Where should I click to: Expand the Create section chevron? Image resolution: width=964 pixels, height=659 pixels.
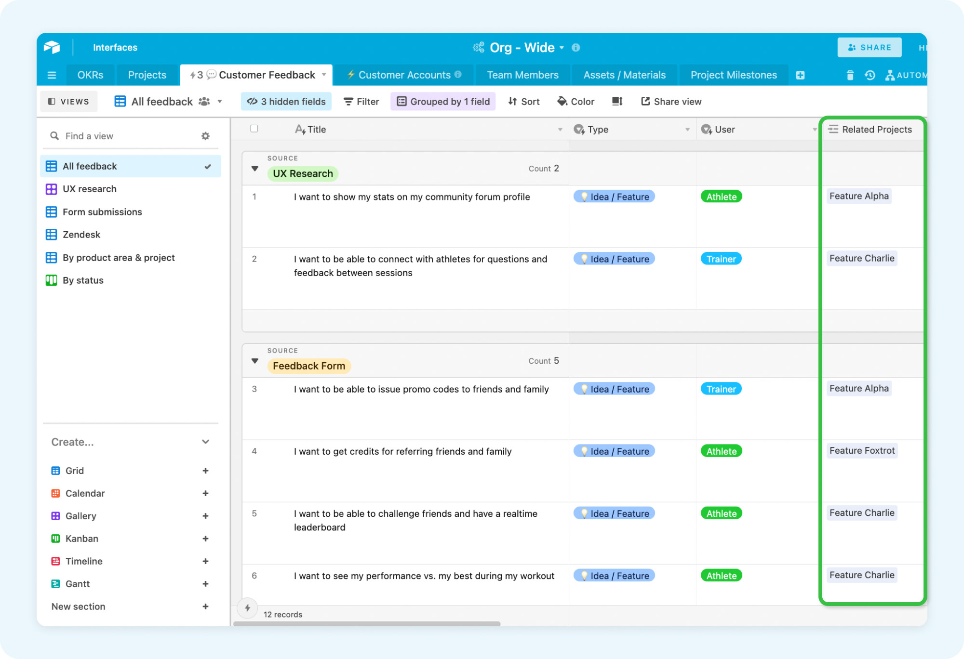pos(205,442)
